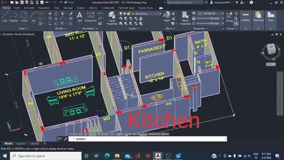Image resolution: width=284 pixels, height=160 pixels.
Task: Open the Manage ribbon tab
Action: pos(68,8)
